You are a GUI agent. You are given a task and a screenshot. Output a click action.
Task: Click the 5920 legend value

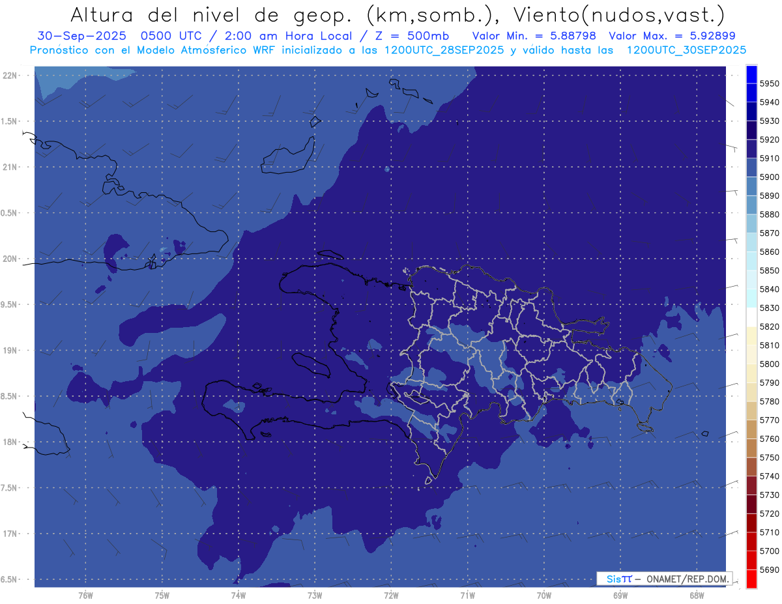click(x=770, y=139)
